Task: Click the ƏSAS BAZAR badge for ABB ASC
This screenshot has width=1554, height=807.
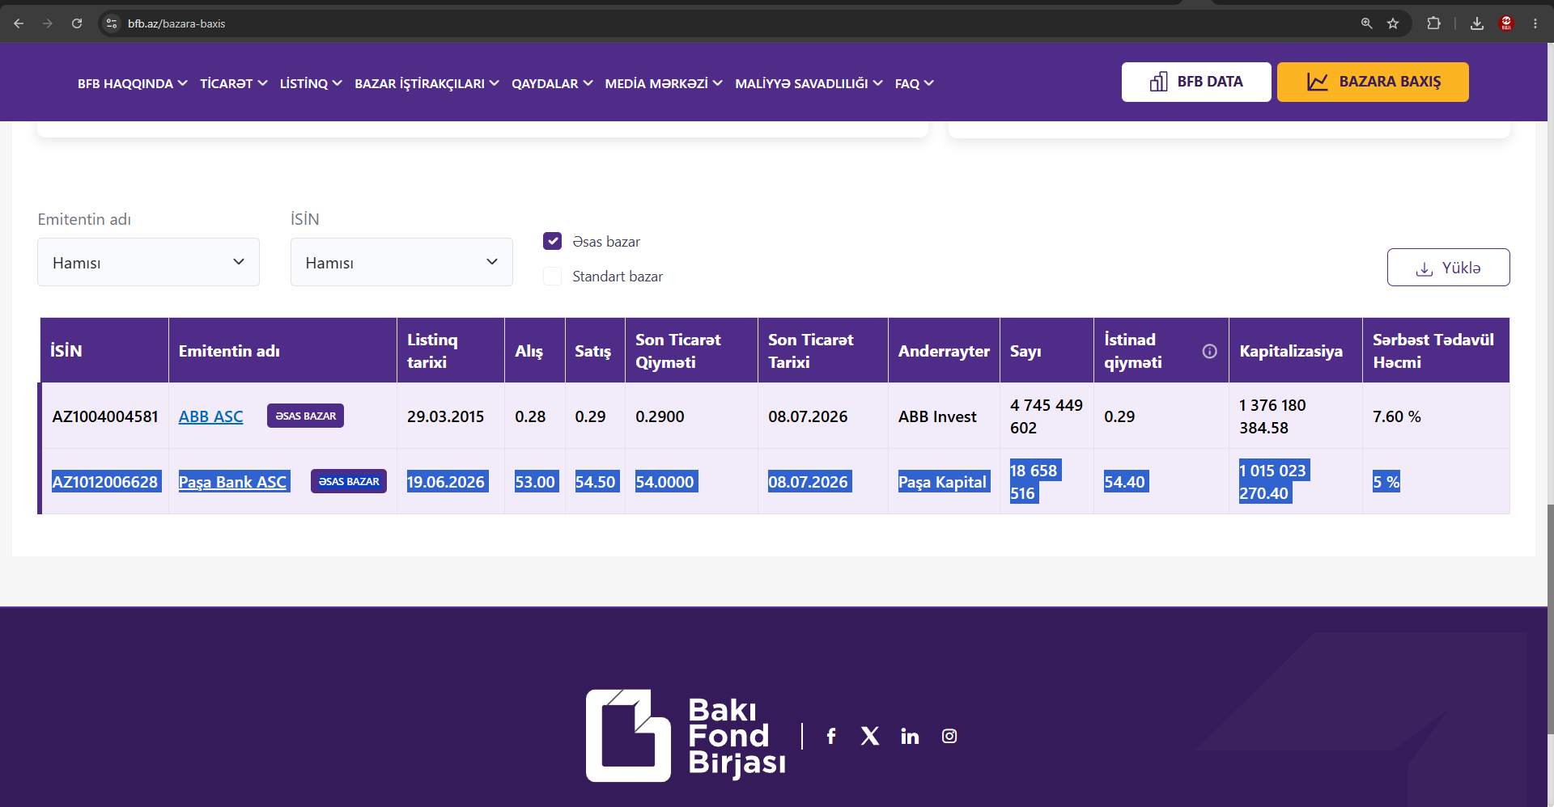Action: (x=305, y=416)
